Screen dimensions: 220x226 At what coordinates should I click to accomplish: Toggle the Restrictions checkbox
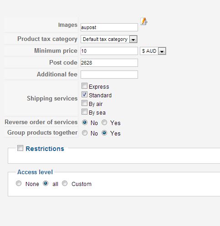(x=20, y=148)
